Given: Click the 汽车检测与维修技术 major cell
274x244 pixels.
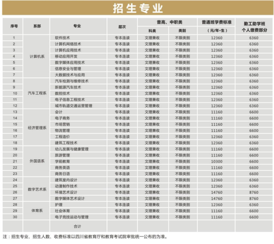Looking at the screenshot, I should [78, 81].
